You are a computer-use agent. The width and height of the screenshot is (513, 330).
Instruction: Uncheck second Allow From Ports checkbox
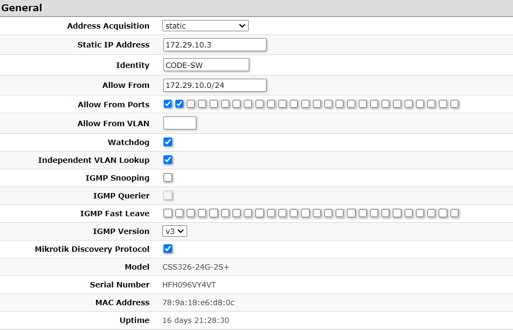(179, 104)
